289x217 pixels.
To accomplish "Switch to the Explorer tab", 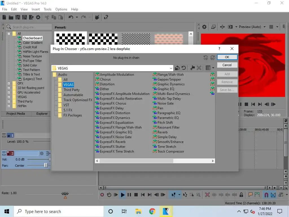I will pyautogui.click(x=42, y=114).
